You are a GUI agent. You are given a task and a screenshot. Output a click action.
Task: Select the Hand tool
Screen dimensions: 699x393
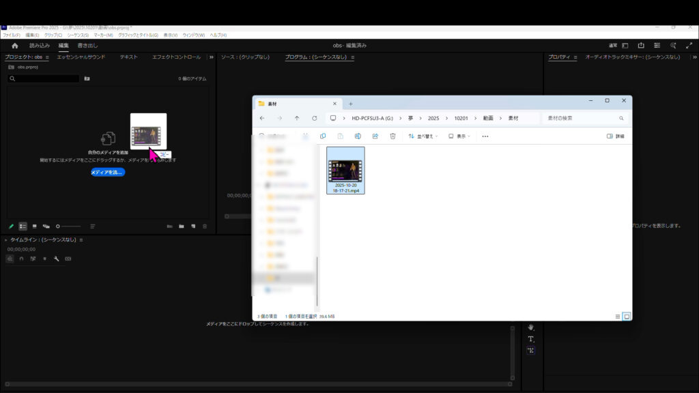tap(530, 327)
